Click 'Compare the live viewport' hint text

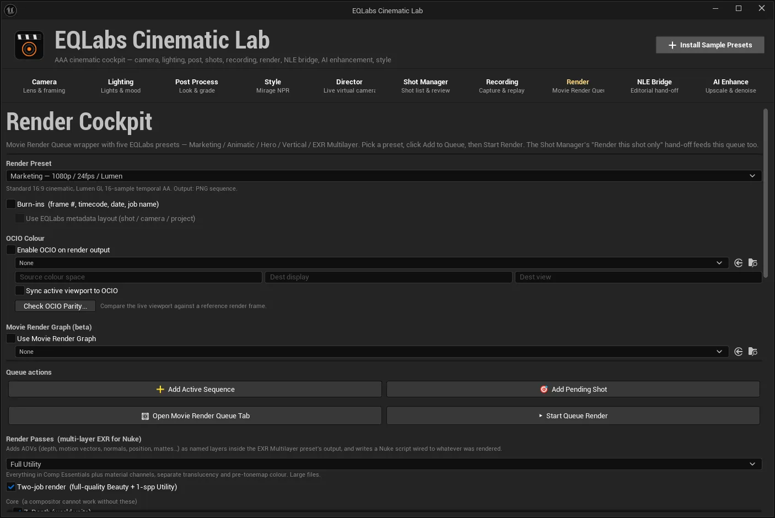pos(183,306)
